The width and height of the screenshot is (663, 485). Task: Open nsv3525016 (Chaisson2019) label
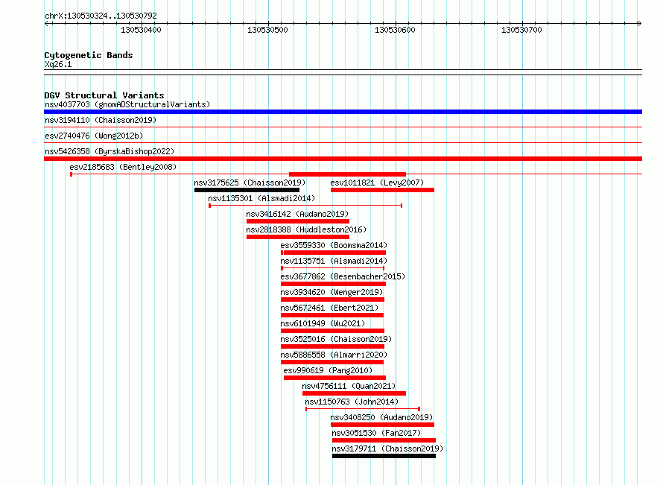tap(336, 339)
